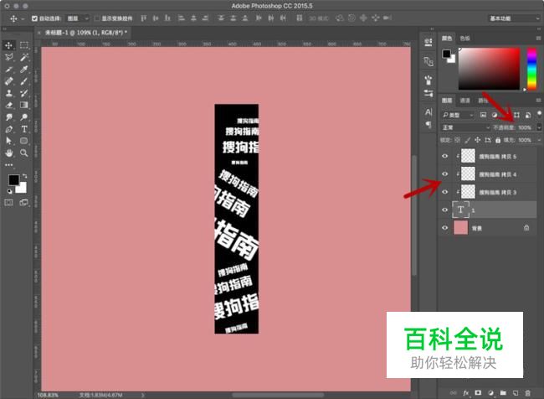Open the Fill slider dropdown arrow
The width and height of the screenshot is (544, 399).
click(539, 140)
